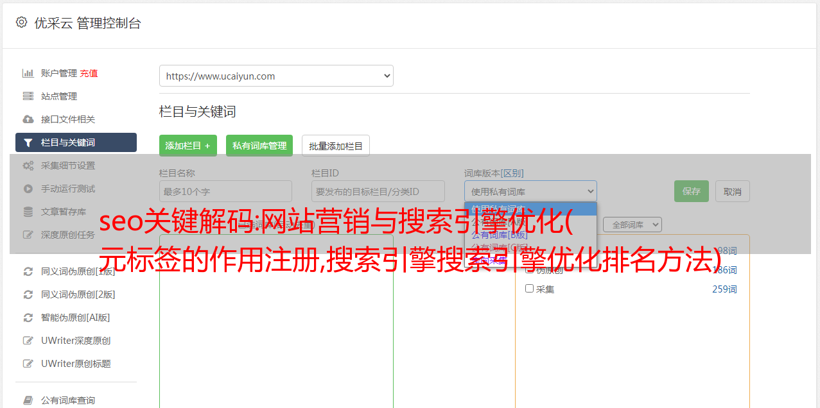Open the site URL dropdown https://www.ucaiyun.com
This screenshot has width=820, height=408.
coord(276,76)
